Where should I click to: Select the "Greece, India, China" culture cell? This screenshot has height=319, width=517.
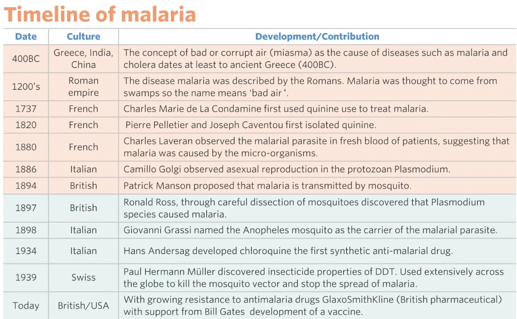84,58
